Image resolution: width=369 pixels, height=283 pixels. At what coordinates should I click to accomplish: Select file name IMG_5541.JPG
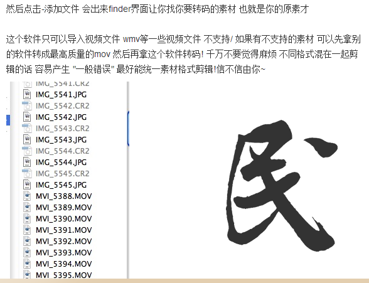[61, 95]
